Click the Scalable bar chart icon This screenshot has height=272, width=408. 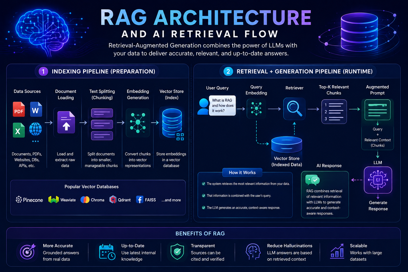coord(337,251)
